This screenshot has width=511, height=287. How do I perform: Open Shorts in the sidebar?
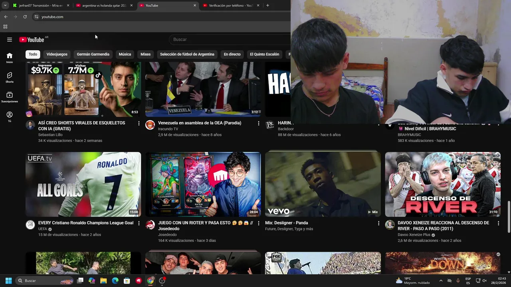point(10,77)
